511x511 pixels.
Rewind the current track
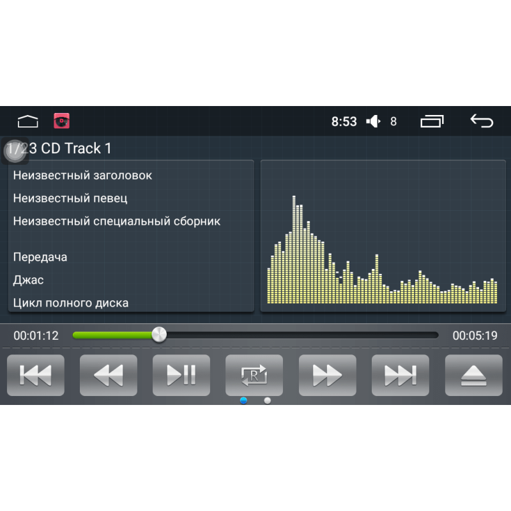[109, 375]
